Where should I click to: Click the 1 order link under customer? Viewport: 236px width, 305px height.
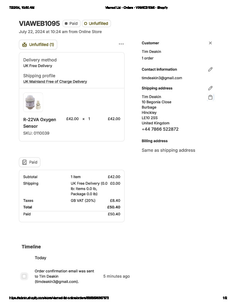[147, 58]
